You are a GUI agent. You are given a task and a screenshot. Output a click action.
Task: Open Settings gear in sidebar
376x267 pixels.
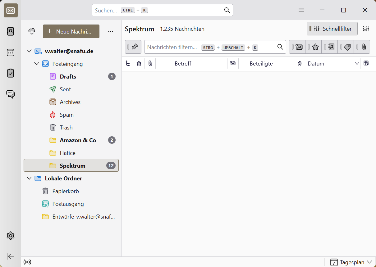click(x=11, y=236)
